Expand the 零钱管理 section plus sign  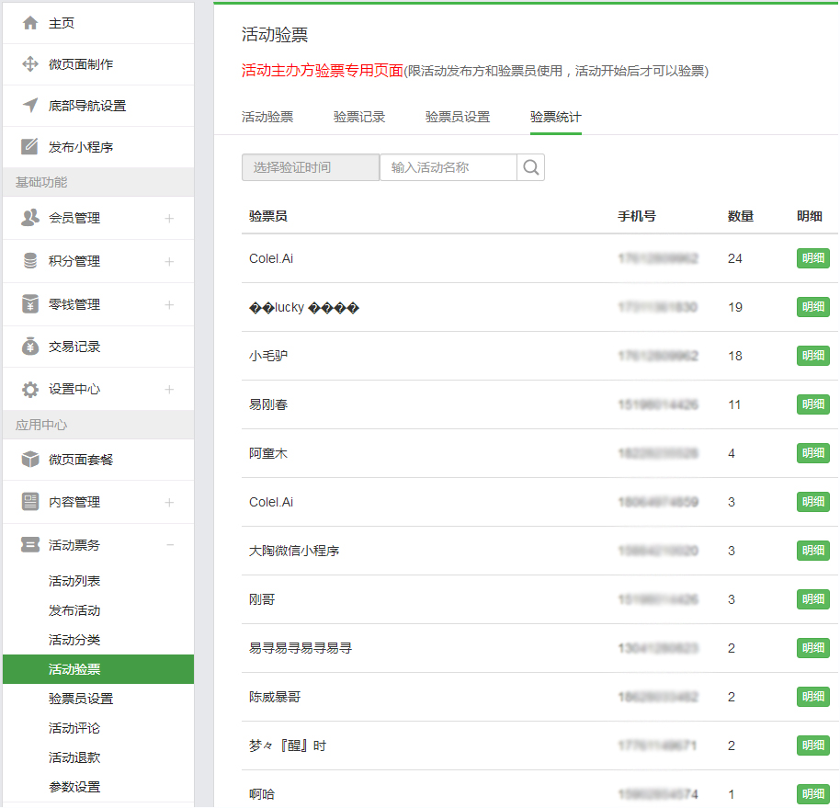coord(169,304)
